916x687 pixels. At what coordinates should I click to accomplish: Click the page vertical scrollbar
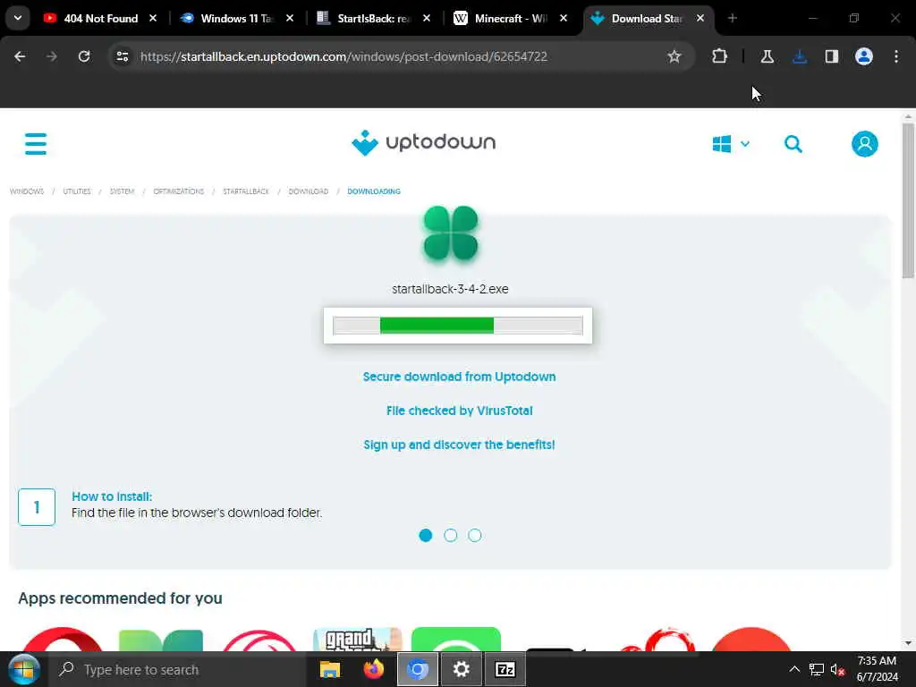(x=908, y=201)
